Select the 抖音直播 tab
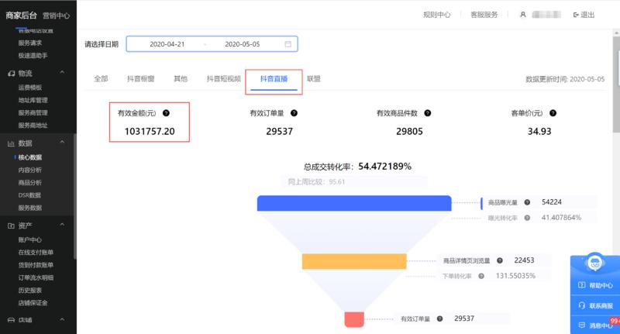 pyautogui.click(x=274, y=79)
